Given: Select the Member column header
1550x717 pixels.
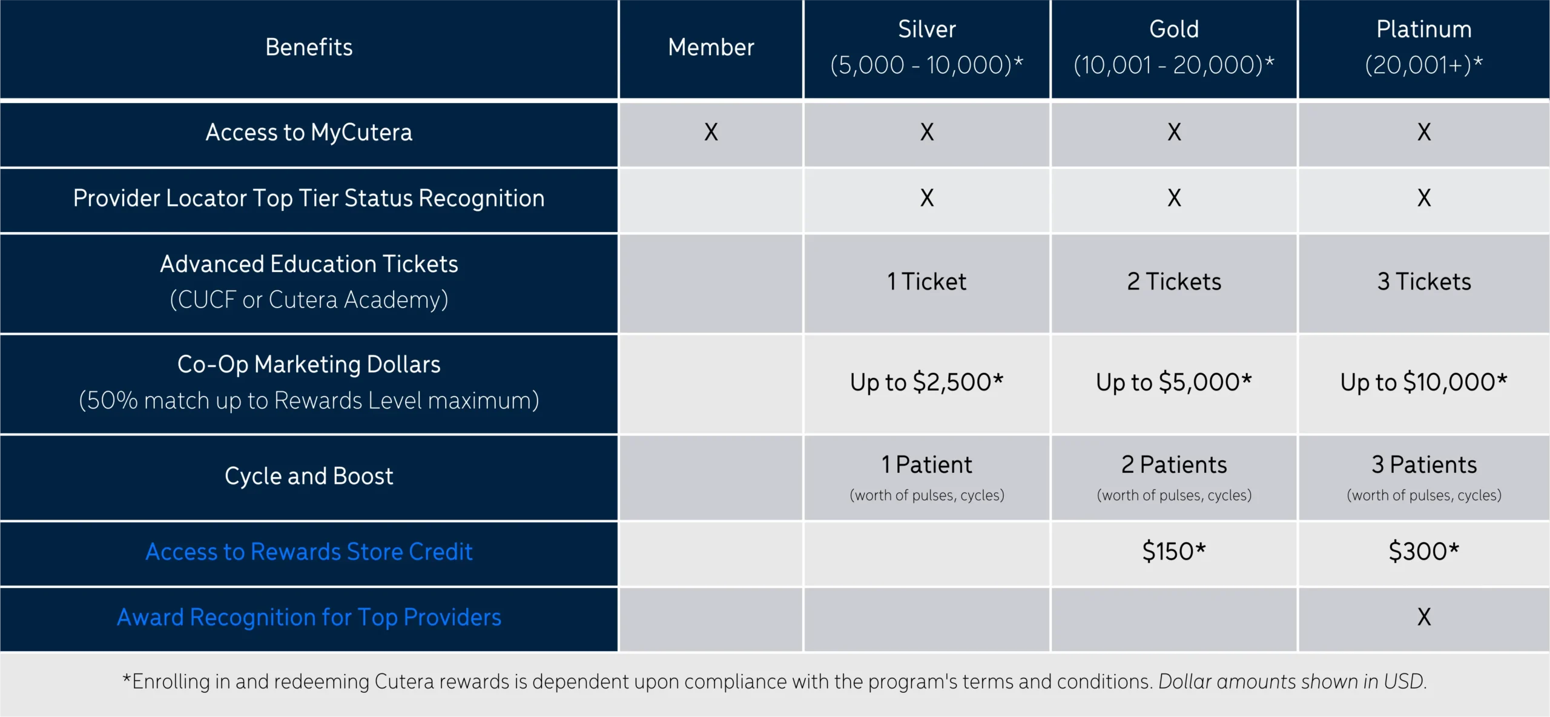Looking at the screenshot, I should click(711, 48).
